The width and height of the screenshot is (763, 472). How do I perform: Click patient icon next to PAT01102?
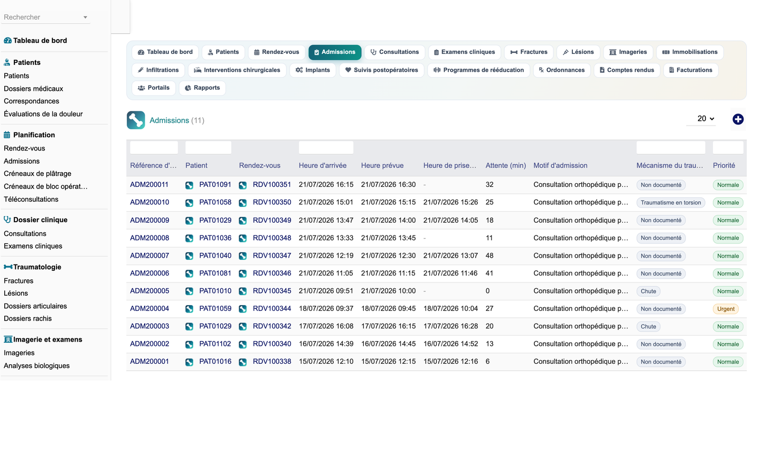coord(189,344)
